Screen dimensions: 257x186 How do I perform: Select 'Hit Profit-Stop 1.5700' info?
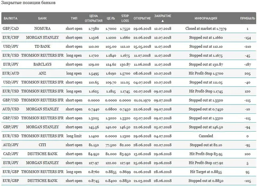tap(206, 74)
